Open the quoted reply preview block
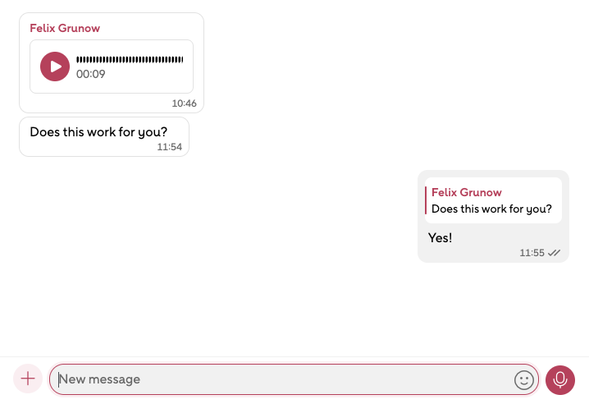This screenshot has width=589, height=404. [492, 200]
